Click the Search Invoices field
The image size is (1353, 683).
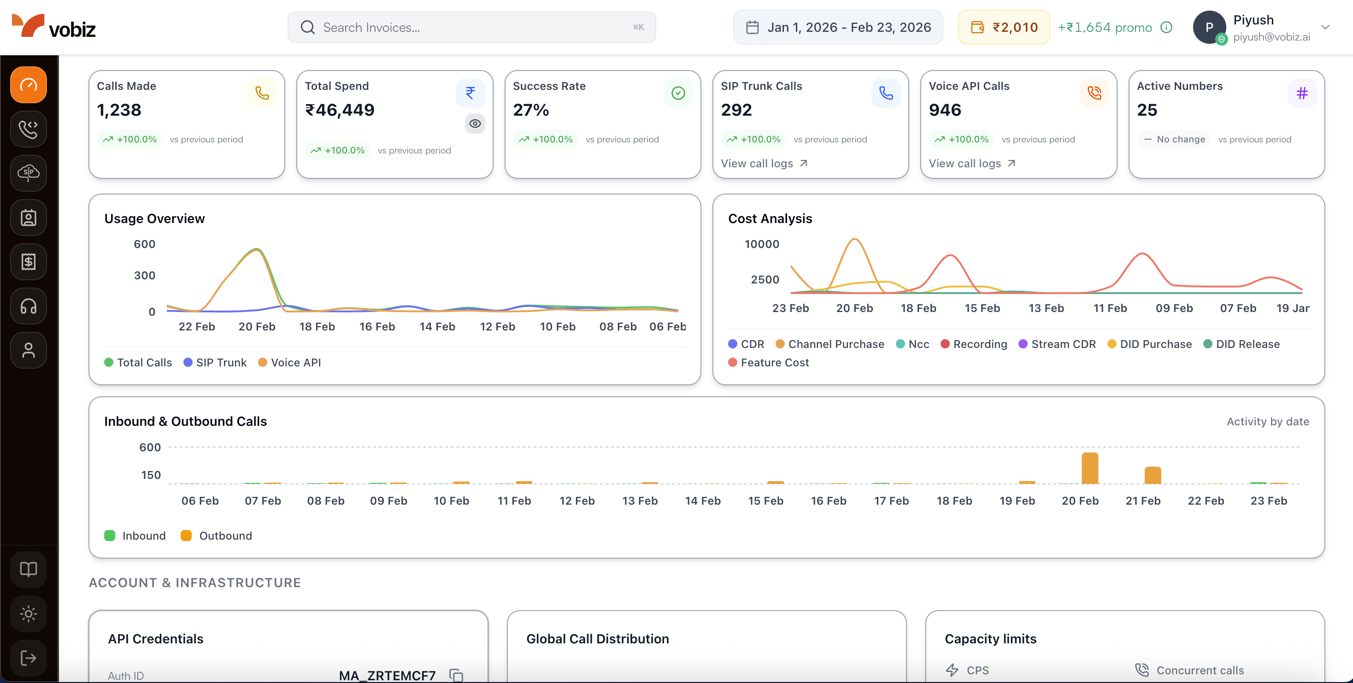pos(471,27)
